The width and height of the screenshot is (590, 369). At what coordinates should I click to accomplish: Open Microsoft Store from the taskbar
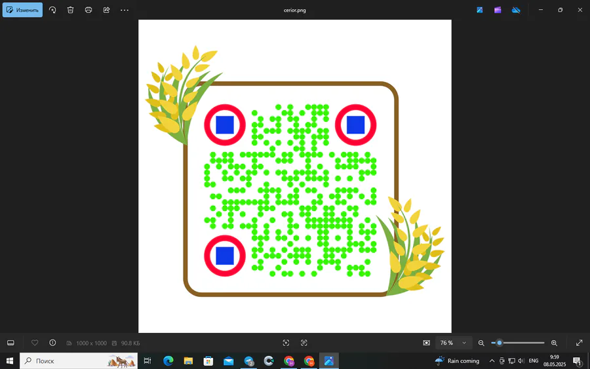point(208,360)
